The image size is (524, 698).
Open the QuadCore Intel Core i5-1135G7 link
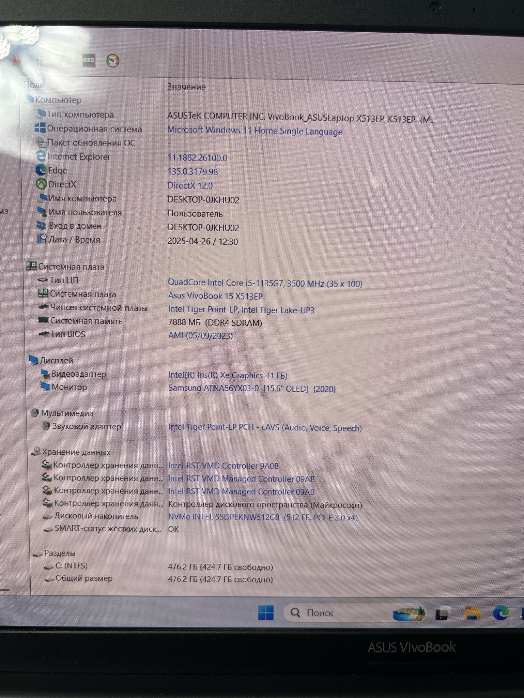click(x=265, y=283)
